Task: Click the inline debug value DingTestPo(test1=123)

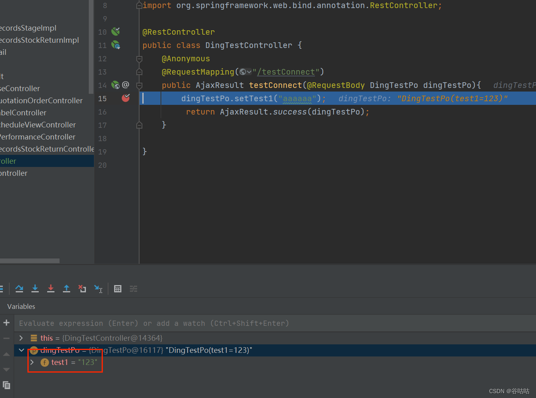Action: pos(452,98)
